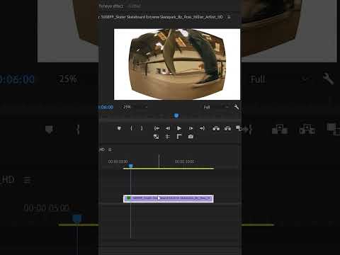
Task: Click the Lift button
Action: pos(216,128)
